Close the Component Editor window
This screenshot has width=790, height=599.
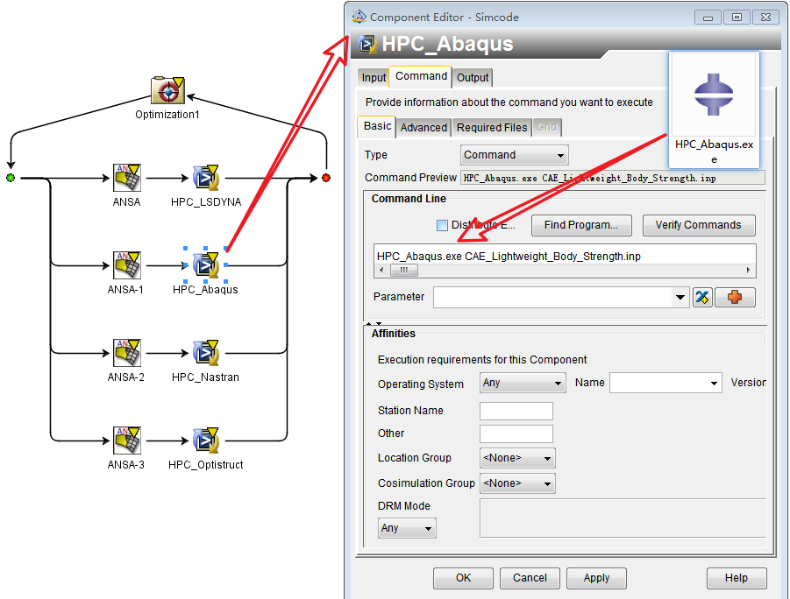pos(765,18)
